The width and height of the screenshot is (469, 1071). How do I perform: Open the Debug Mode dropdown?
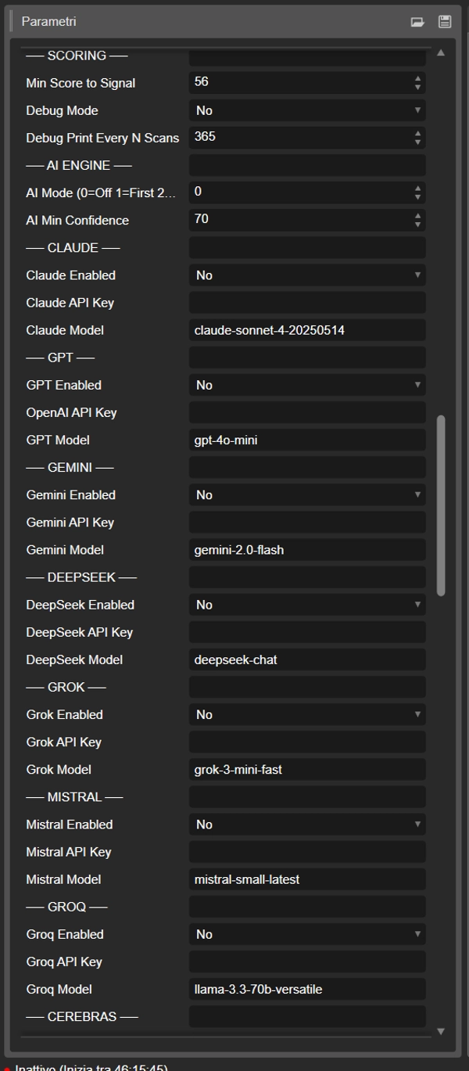307,111
